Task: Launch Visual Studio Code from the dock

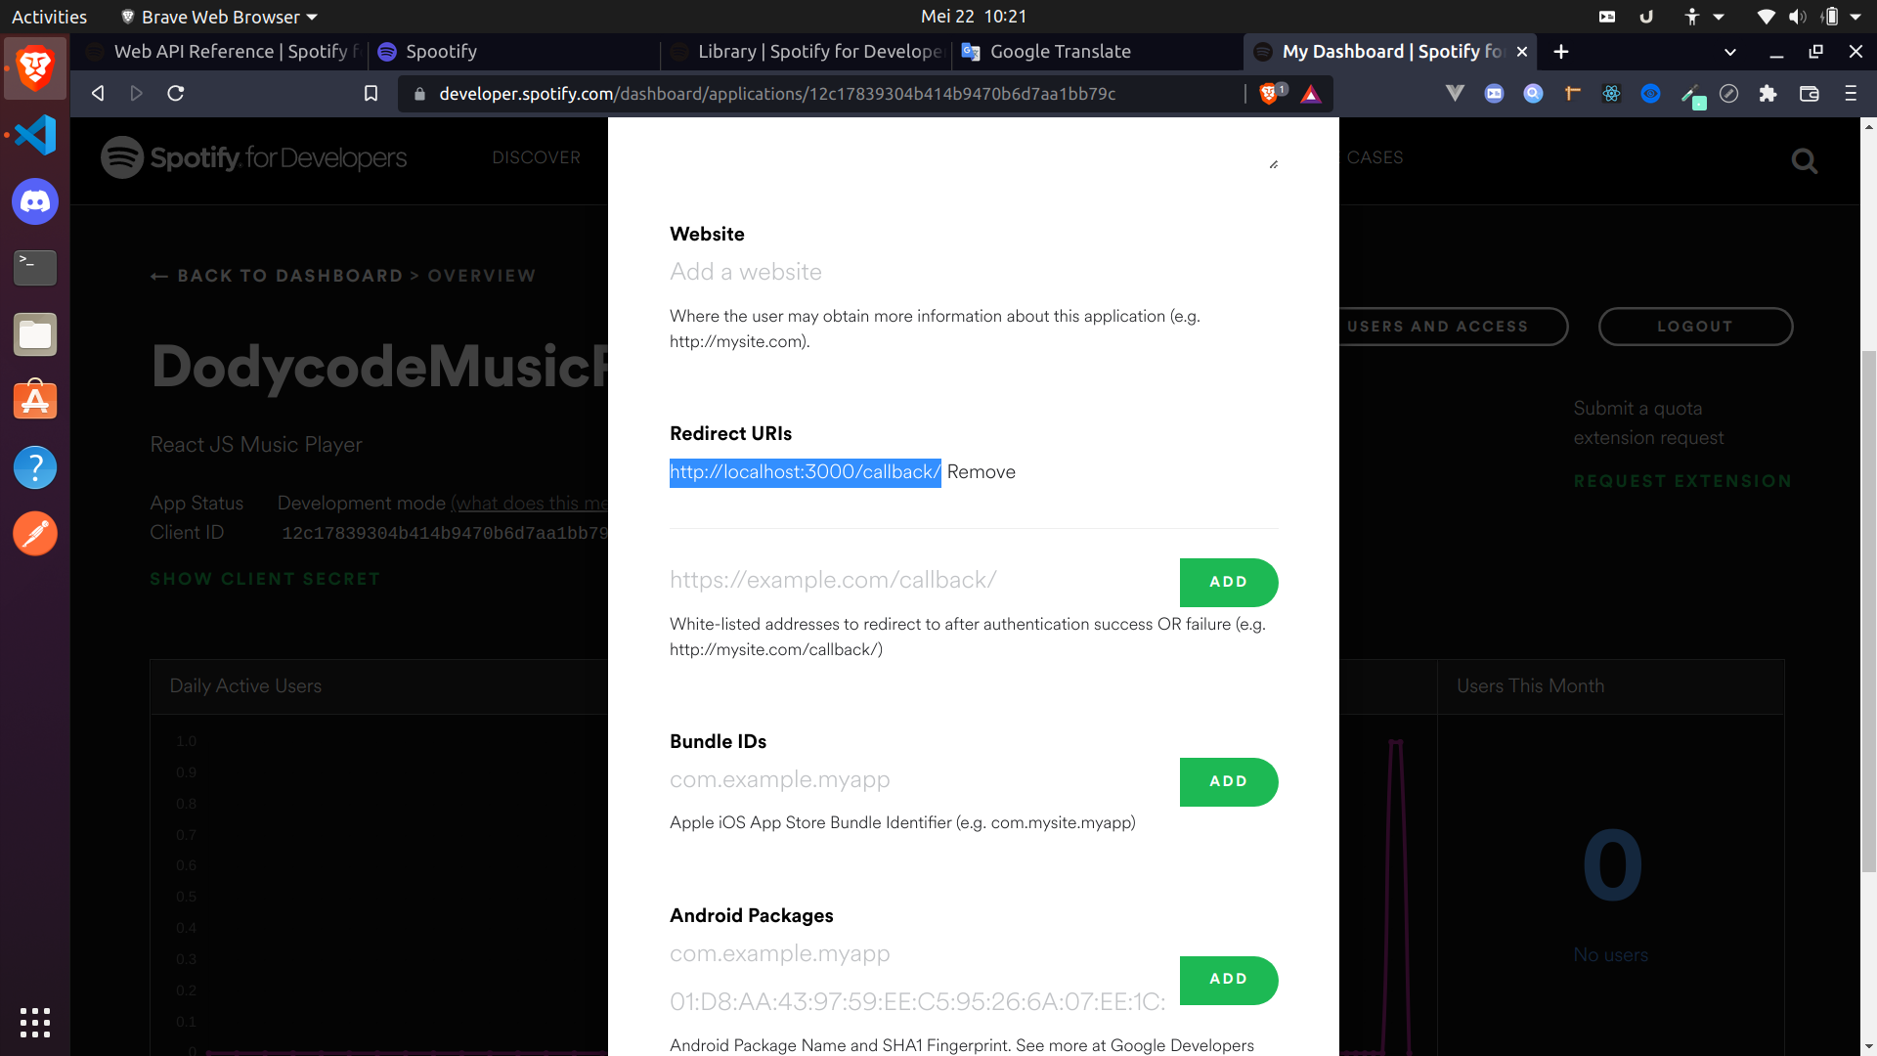Action: (x=34, y=135)
